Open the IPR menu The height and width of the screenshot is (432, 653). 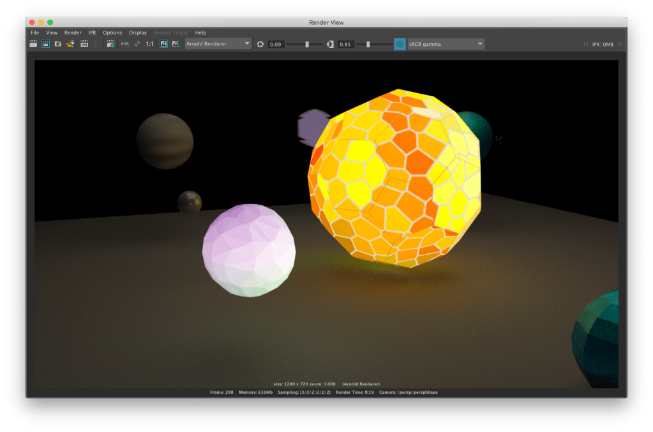pyautogui.click(x=92, y=33)
